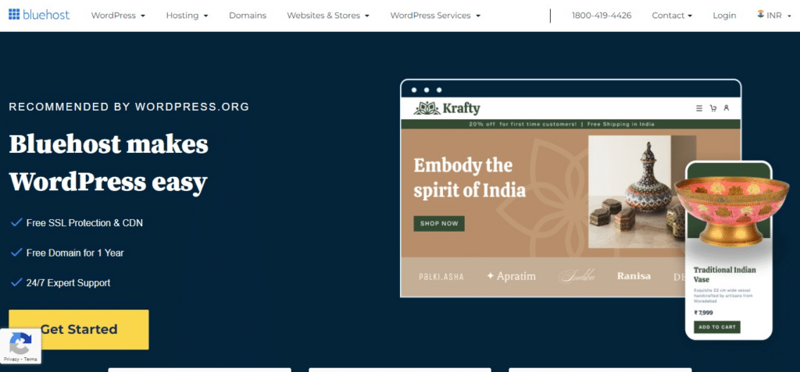Image resolution: width=800 pixels, height=372 pixels.
Task: Click the Krafty user account icon
Action: [727, 108]
